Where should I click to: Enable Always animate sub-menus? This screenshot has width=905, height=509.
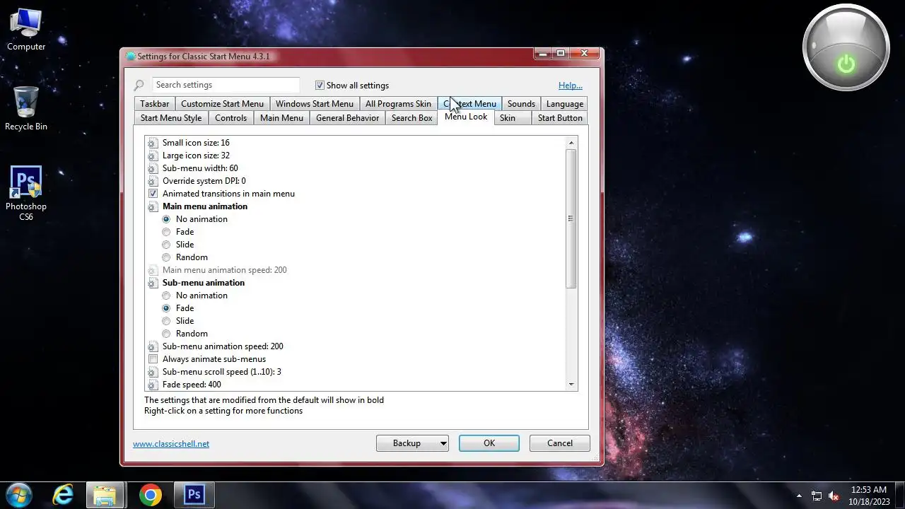[x=153, y=359]
